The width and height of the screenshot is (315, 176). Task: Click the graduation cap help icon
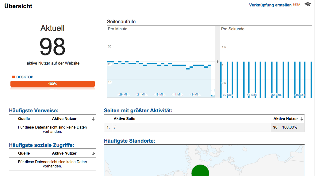(308, 4)
